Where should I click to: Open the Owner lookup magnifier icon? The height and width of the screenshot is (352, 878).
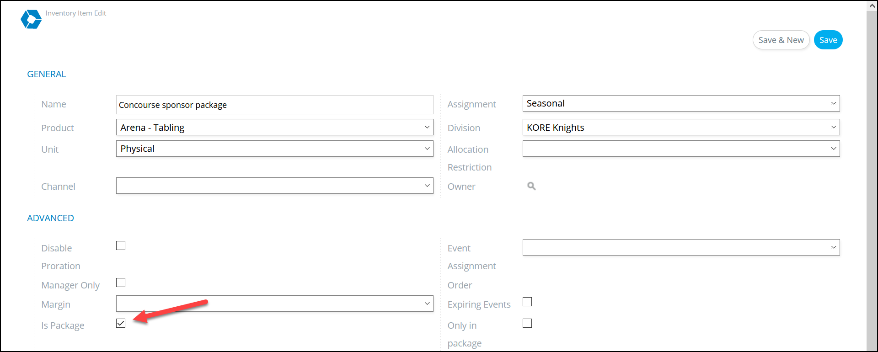click(531, 186)
